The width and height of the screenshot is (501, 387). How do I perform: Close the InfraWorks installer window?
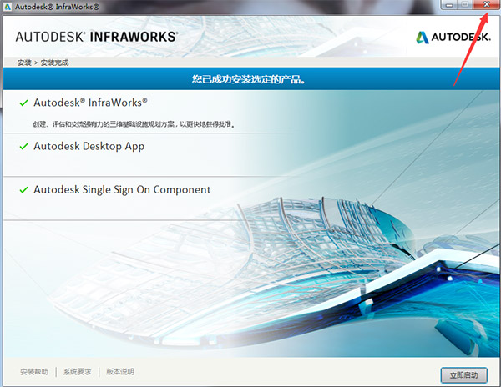[x=486, y=4]
